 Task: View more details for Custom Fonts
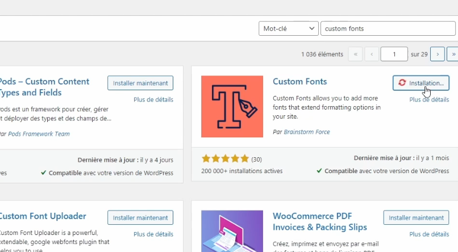pyautogui.click(x=429, y=100)
